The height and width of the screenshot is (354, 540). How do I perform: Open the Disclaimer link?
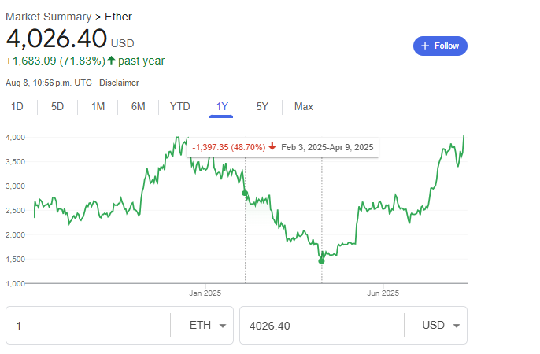click(x=119, y=83)
